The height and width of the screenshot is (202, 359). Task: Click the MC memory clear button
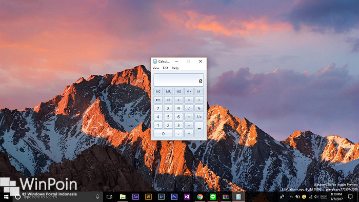point(158,91)
